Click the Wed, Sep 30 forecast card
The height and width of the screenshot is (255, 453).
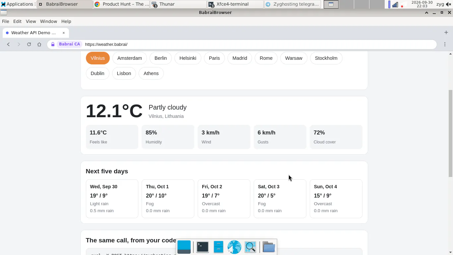coord(112,199)
